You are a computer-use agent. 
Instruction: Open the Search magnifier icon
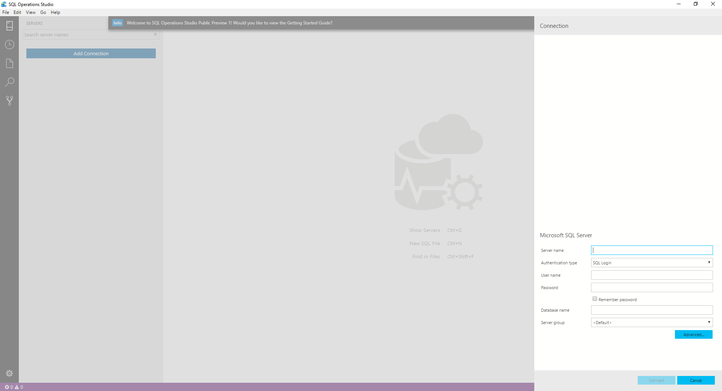pos(9,82)
